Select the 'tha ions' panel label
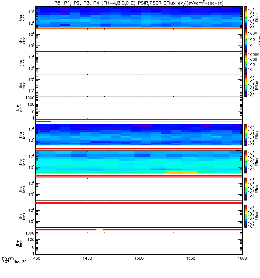Screen dimensions: 260x278 [x=22, y=135]
